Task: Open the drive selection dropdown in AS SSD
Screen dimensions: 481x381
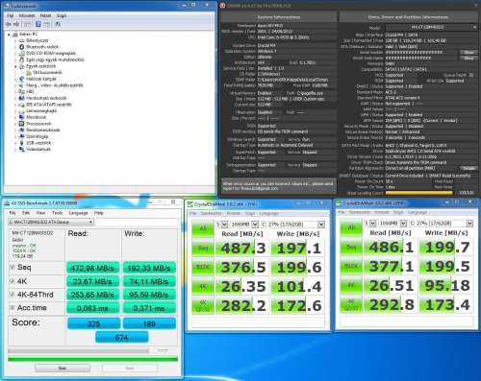Action: tap(51, 222)
